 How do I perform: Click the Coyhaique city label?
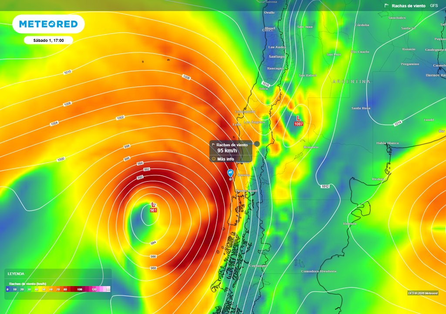pos(258,266)
